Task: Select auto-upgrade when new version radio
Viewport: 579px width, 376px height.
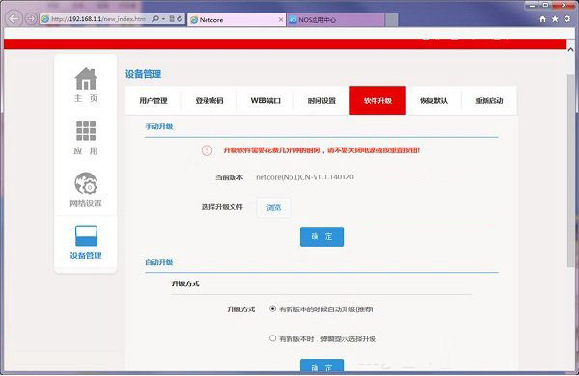Action: (272, 309)
